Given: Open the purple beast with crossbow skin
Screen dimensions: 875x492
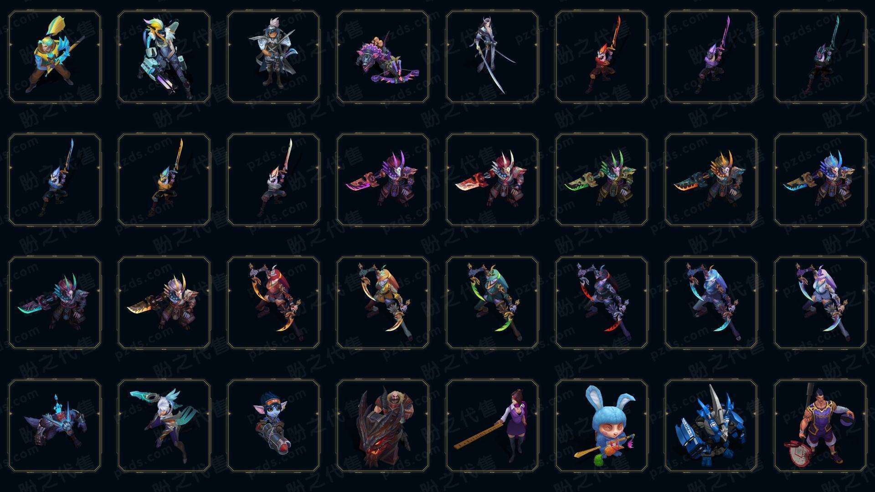Looking at the screenshot, I should [382, 56].
